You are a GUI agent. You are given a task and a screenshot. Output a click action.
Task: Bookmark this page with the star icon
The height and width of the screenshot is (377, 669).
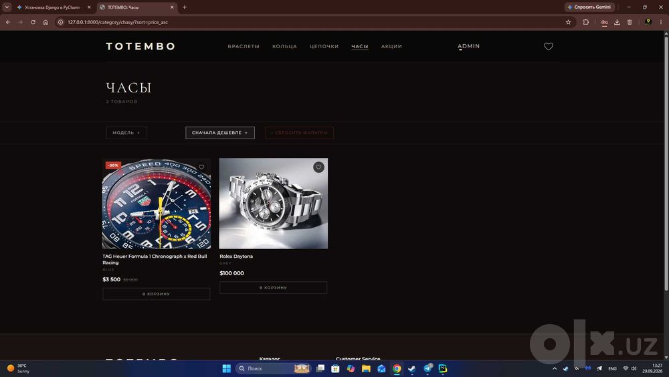(x=568, y=22)
